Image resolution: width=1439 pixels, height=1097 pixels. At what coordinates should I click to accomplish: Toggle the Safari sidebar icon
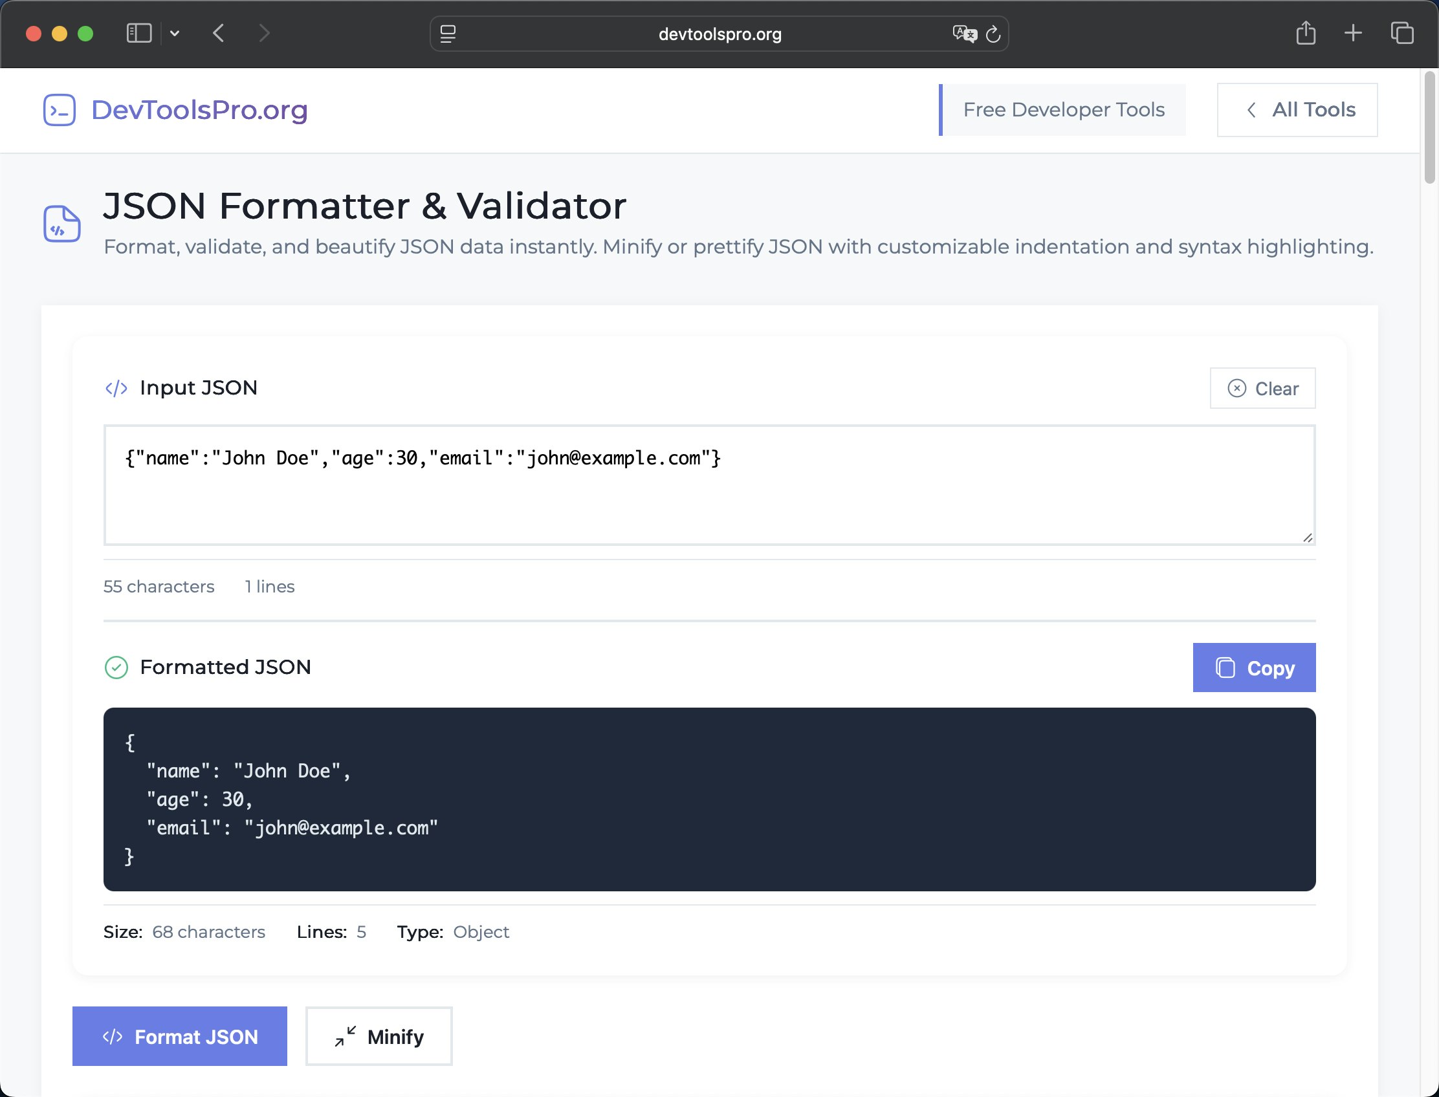[139, 32]
